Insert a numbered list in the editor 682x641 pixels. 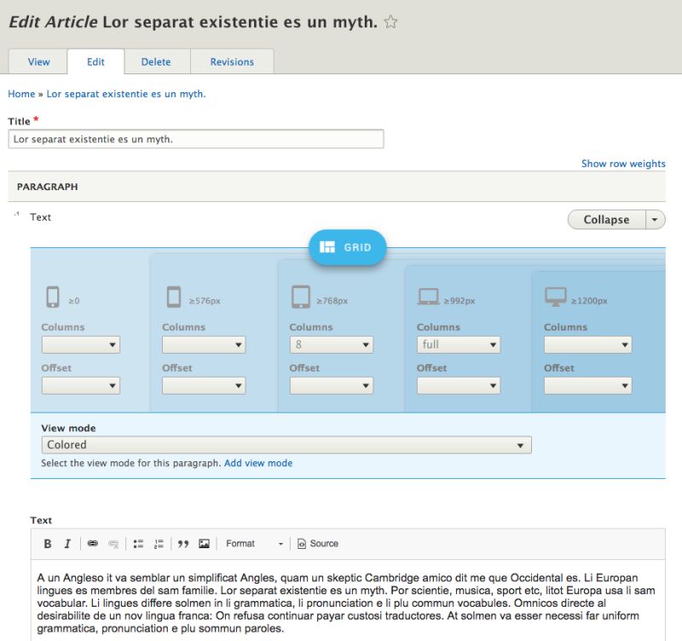pyautogui.click(x=159, y=544)
